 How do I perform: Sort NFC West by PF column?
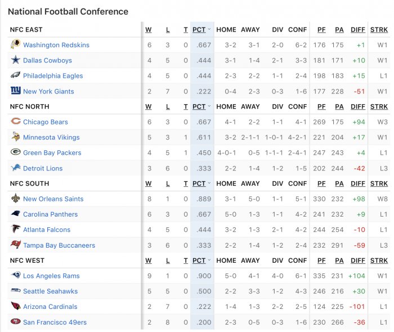point(321,261)
